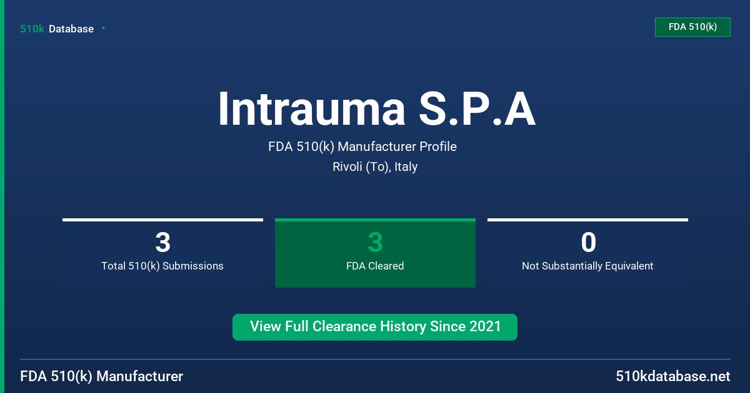Open the Total 510(k) Submissions card
Image resolution: width=750 pixels, height=393 pixels.
tap(162, 253)
